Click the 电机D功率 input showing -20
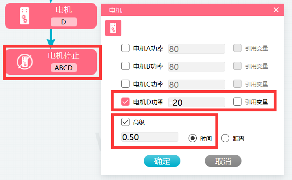This screenshot has width=292, height=180. [x=196, y=102]
